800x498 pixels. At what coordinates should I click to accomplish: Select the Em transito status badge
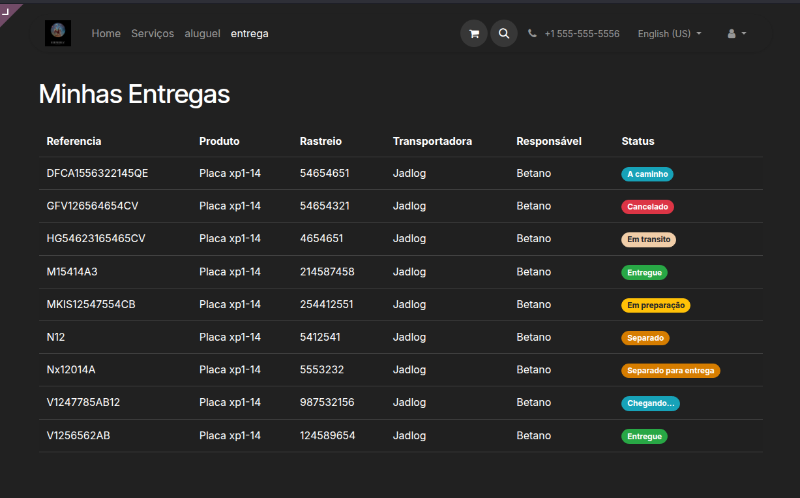649,240
